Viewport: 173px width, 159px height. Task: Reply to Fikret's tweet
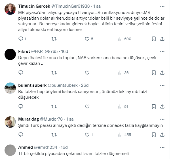coord(21,73)
